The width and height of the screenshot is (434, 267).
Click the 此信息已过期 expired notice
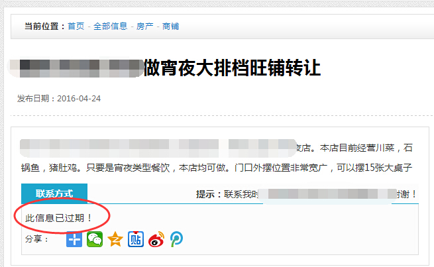click(58, 218)
